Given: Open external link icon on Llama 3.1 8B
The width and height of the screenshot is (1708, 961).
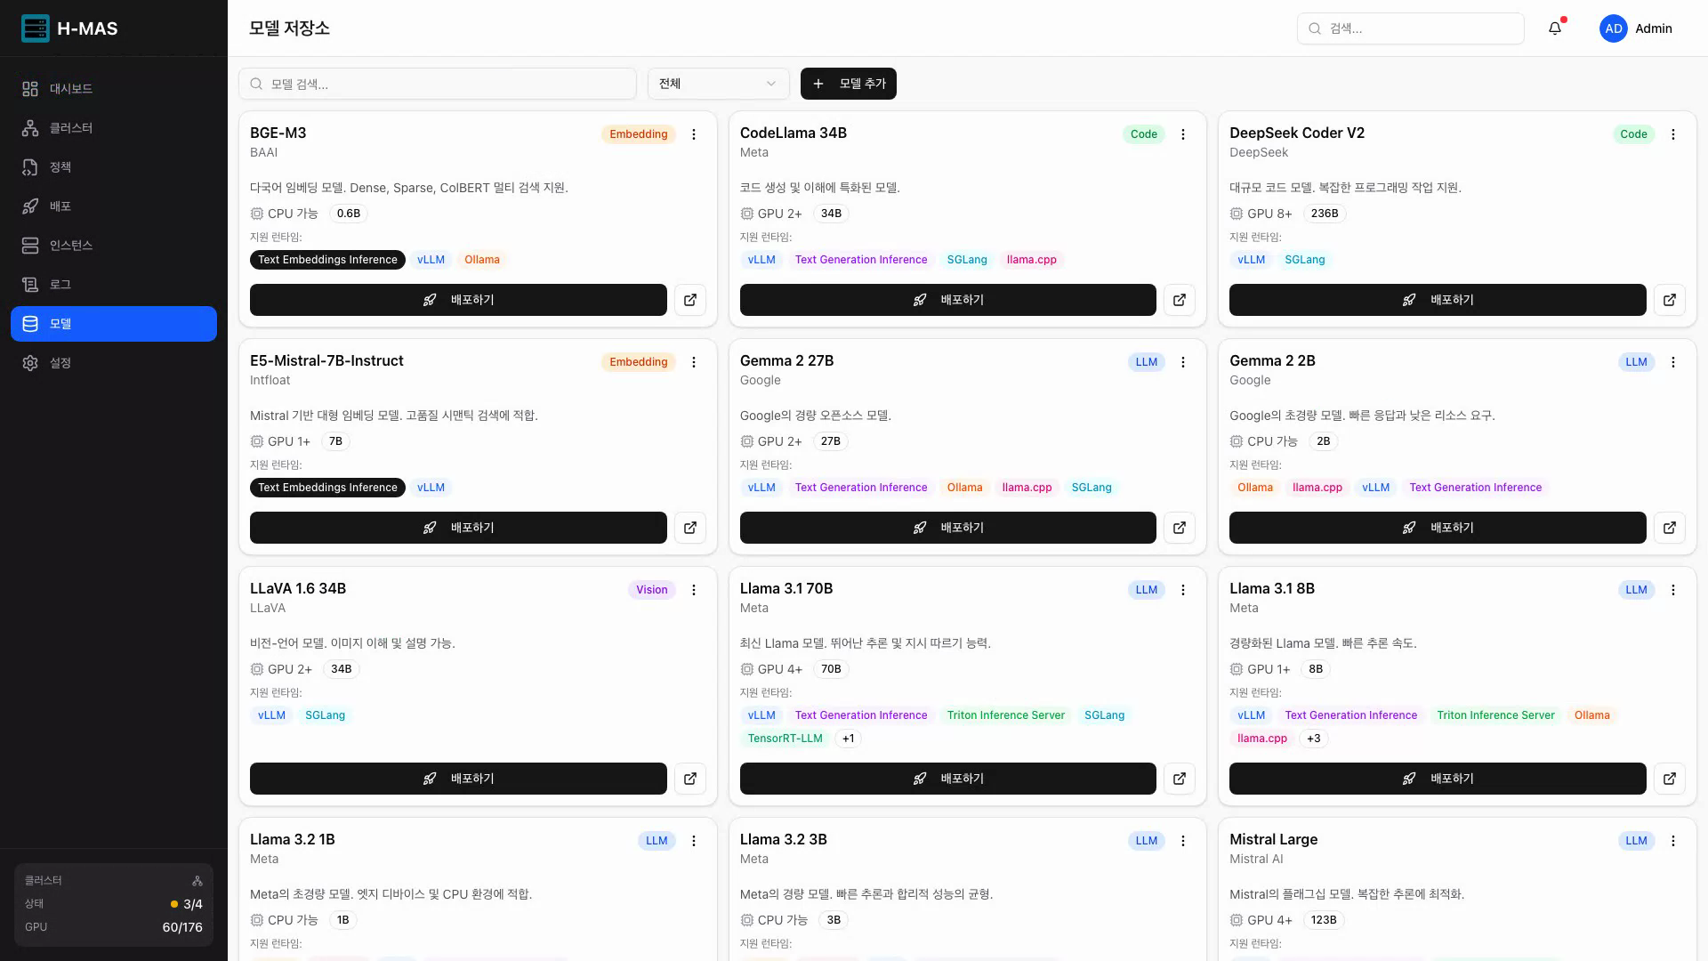Looking at the screenshot, I should (x=1670, y=779).
